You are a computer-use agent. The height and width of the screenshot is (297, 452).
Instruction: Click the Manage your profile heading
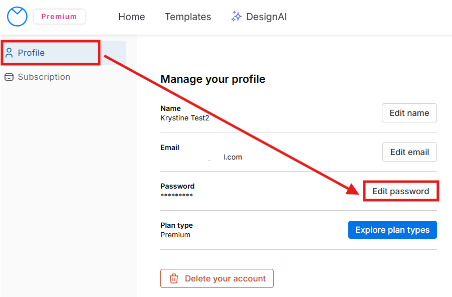pyautogui.click(x=212, y=79)
